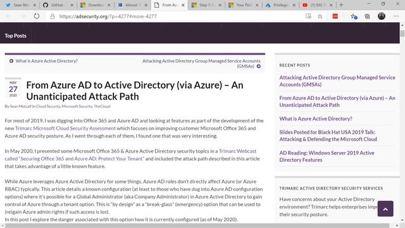Close the Almost tab
This screenshot has height=228, width=405.
click(146, 5)
